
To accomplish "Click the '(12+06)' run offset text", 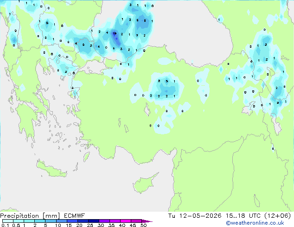I will [x=278, y=216].
